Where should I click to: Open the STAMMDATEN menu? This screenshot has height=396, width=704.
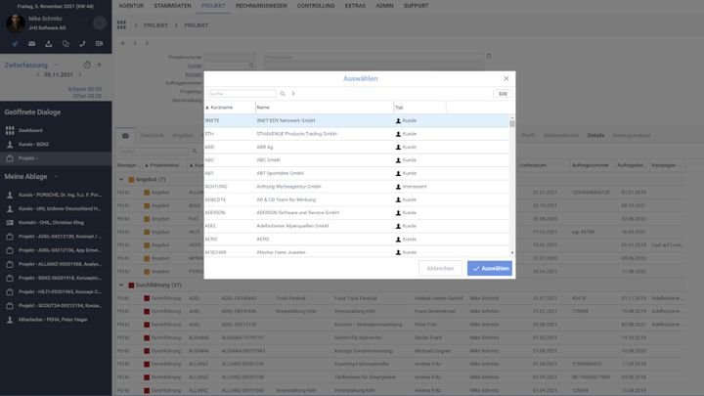(173, 5)
